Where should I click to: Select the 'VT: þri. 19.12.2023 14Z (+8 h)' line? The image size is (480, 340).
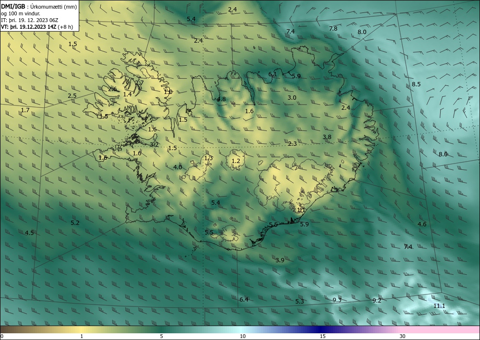point(37,26)
